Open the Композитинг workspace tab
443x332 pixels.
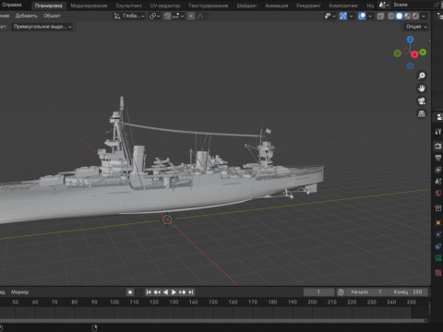[x=343, y=6]
